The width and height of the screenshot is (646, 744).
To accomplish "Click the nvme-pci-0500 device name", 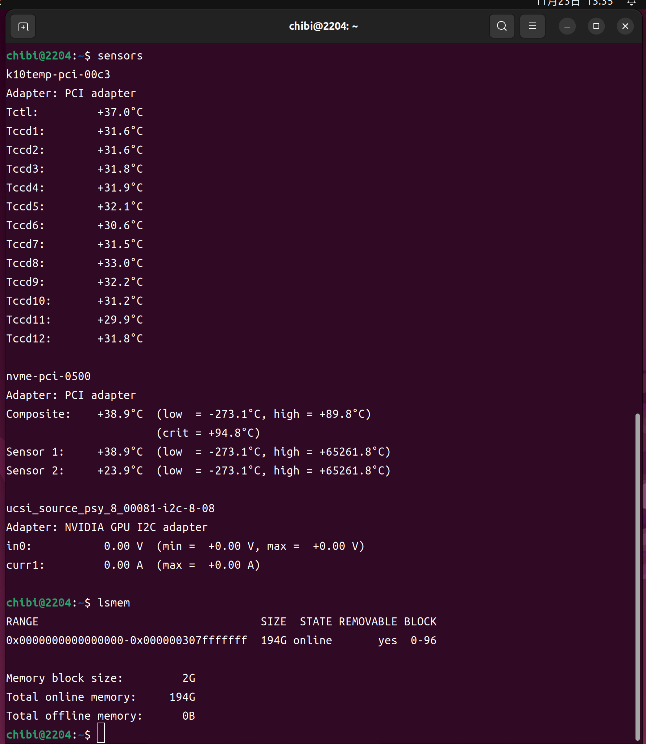I will coord(48,377).
